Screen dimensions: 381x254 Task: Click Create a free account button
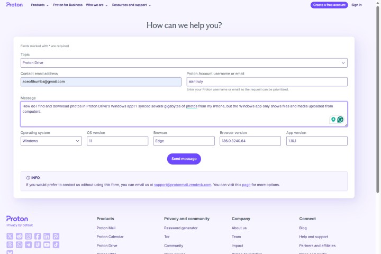tap(329, 5)
